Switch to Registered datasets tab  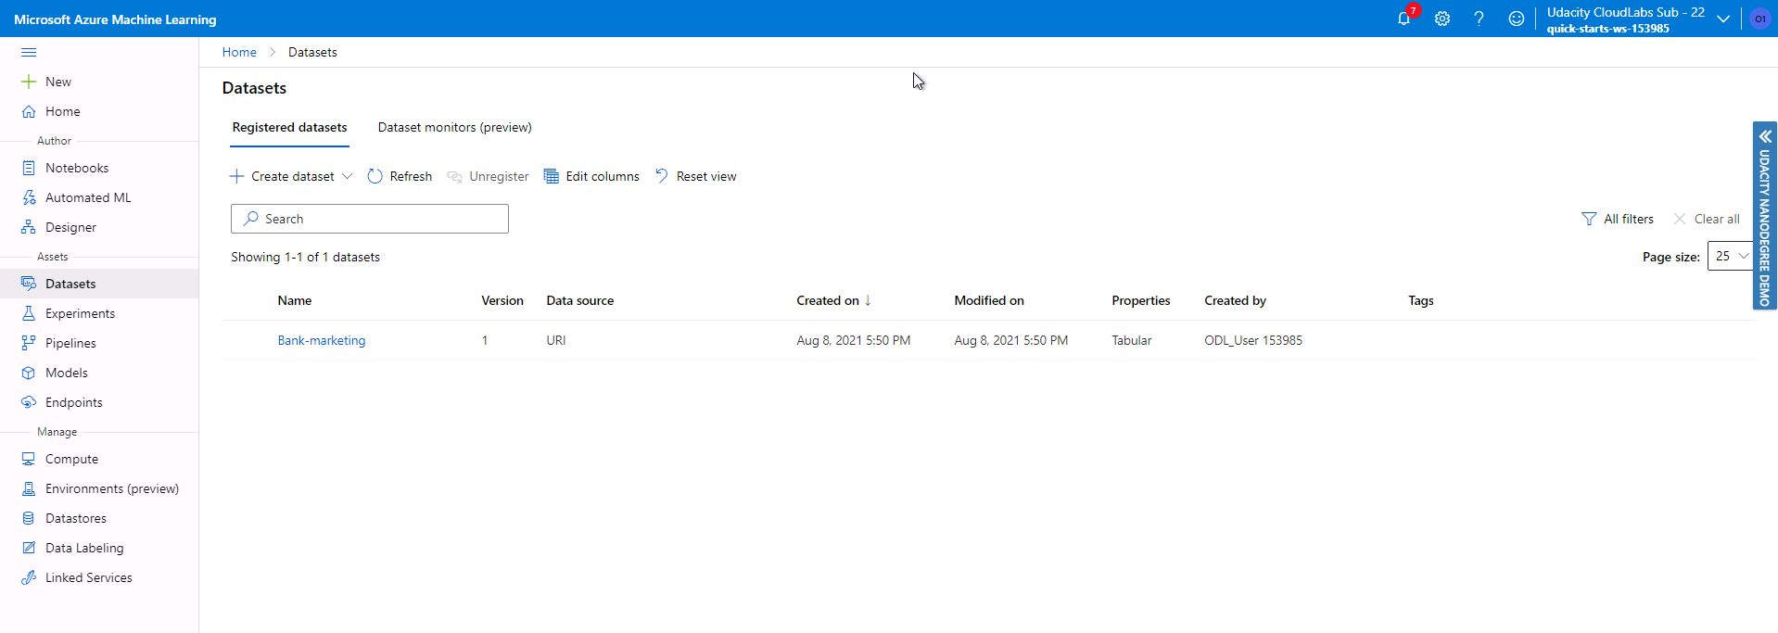click(289, 127)
